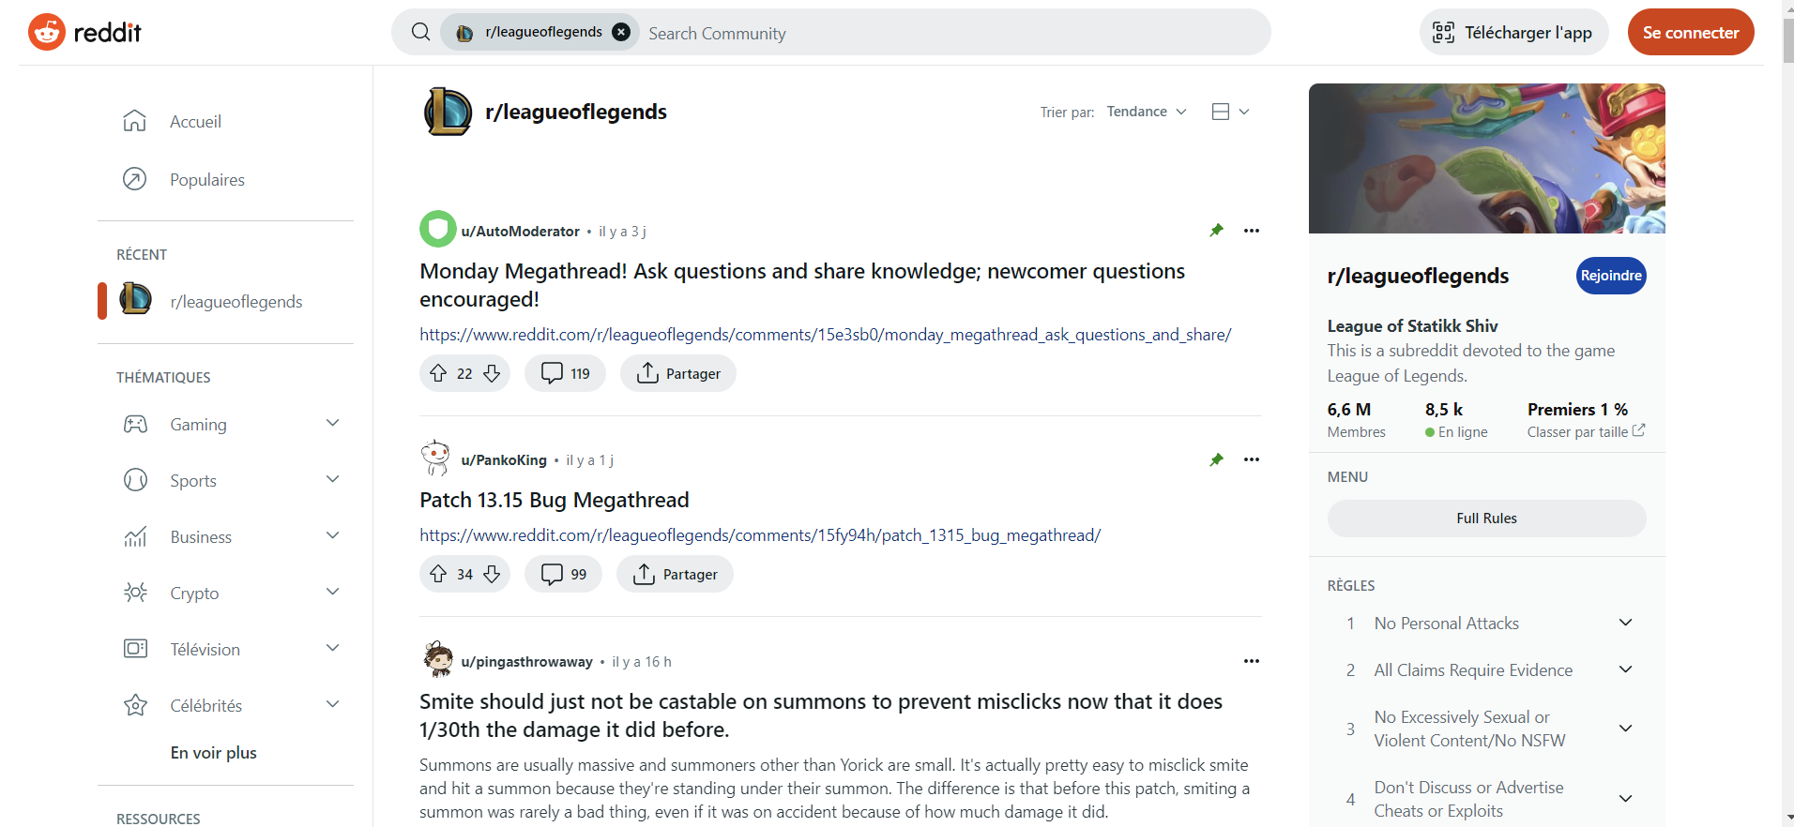Expand the Business topic

pos(332,535)
